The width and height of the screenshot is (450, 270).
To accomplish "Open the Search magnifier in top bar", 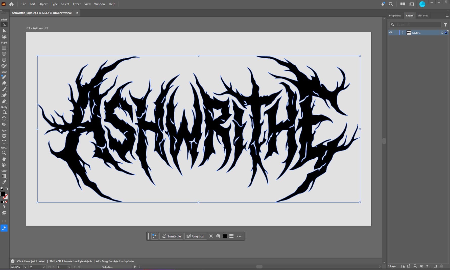I will pos(391,4).
